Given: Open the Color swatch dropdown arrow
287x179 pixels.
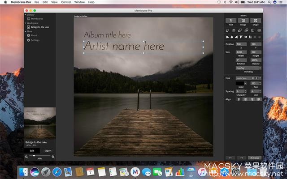Looking at the screenshot, I should pyautogui.click(x=245, y=83).
